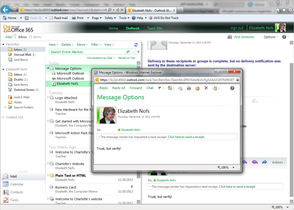This screenshot has width=294, height=210.
Task: Open the colored categories icon
Action: coord(170,88)
